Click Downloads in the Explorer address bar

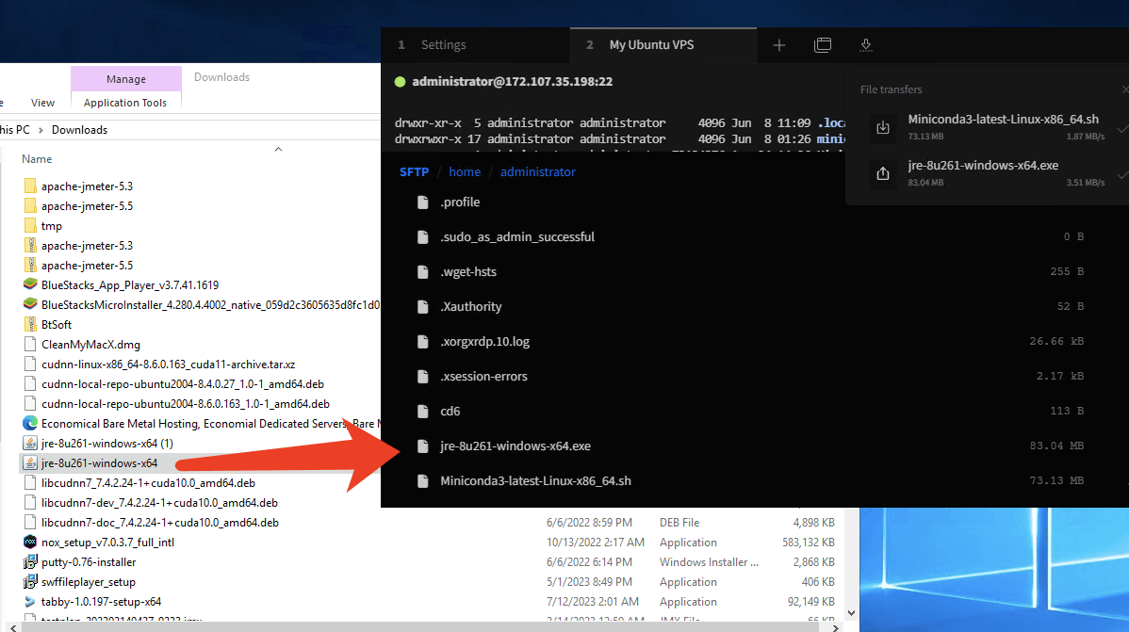click(x=79, y=130)
